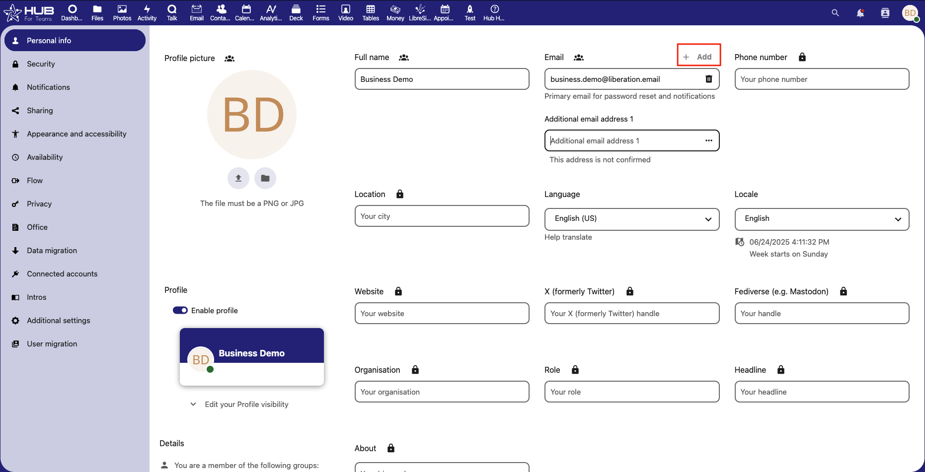Viewport: 925px width, 472px height.
Task: Open Security settings section
Action: [x=41, y=64]
